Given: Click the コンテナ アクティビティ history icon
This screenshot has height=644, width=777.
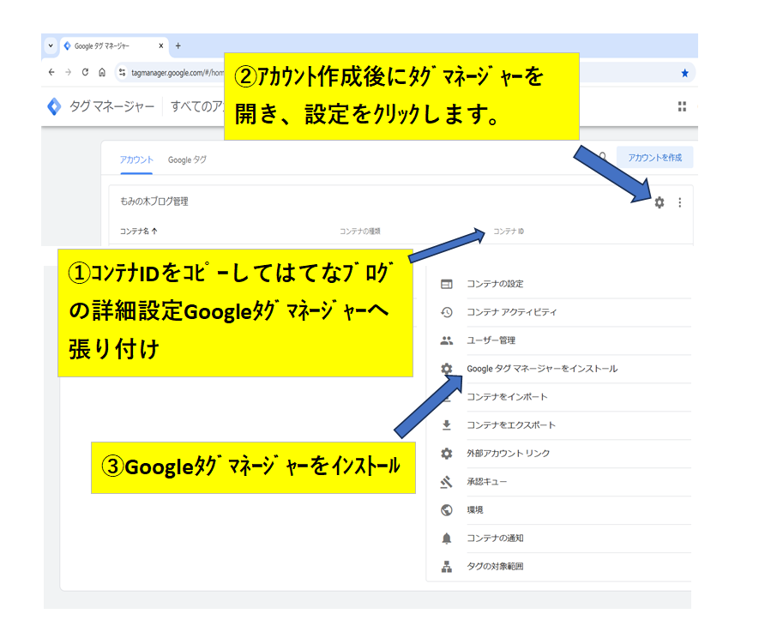Looking at the screenshot, I should pyautogui.click(x=447, y=313).
